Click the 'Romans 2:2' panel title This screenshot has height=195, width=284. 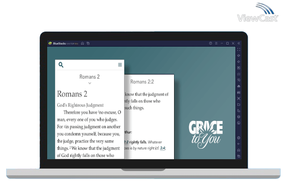pyautogui.click(x=142, y=82)
